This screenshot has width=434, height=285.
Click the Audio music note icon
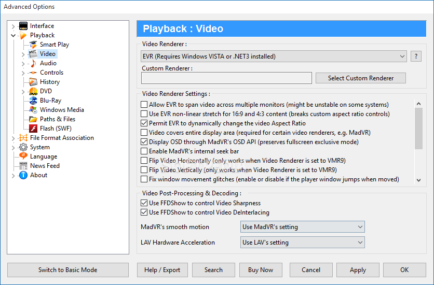[33, 63]
